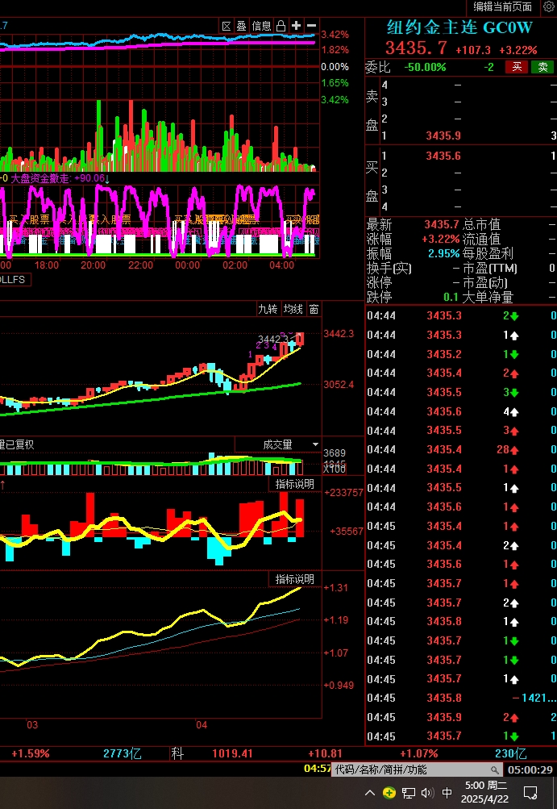Click the +35567 axis value
Screen dimensions: 557x809
[x=346, y=531]
